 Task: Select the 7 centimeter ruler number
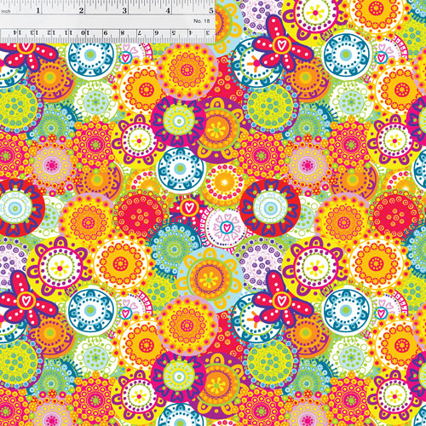tap(140, 32)
